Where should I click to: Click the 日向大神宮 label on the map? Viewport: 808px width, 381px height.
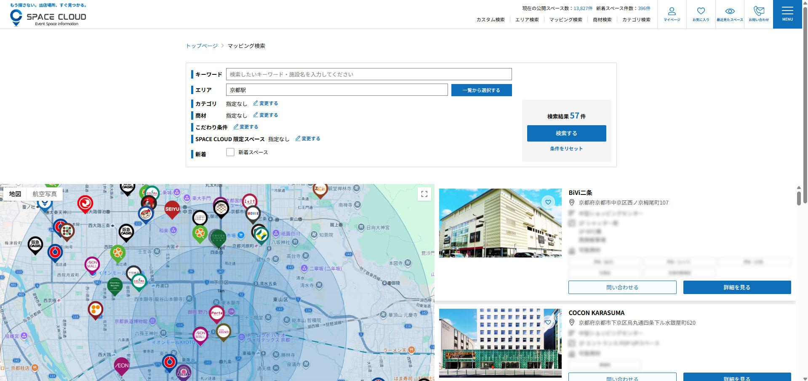pos(378,228)
